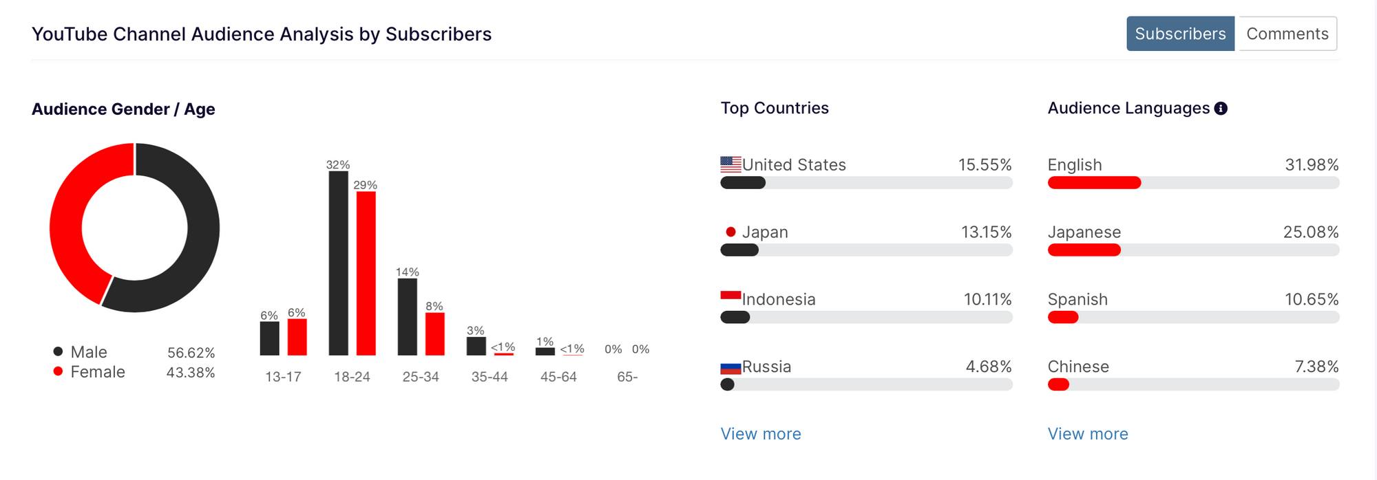Image resolution: width=1377 pixels, height=480 pixels.
Task: Click the Audience Languages info icon
Action: [x=1221, y=109]
